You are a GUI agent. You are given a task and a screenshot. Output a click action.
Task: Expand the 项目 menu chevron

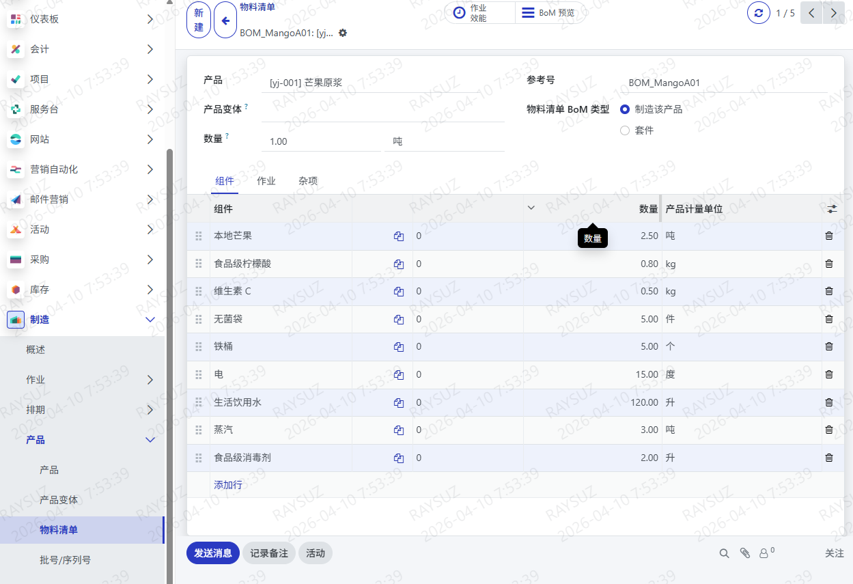pyautogui.click(x=150, y=79)
